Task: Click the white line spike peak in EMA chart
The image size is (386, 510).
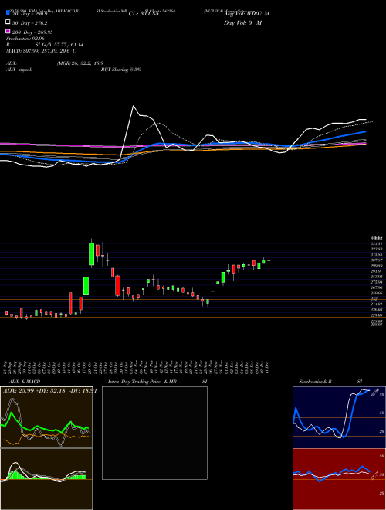Action: [x=134, y=106]
